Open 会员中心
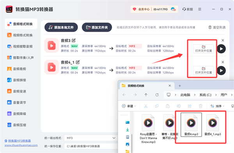Screen dimensions: 234x153 coord(141,9)
